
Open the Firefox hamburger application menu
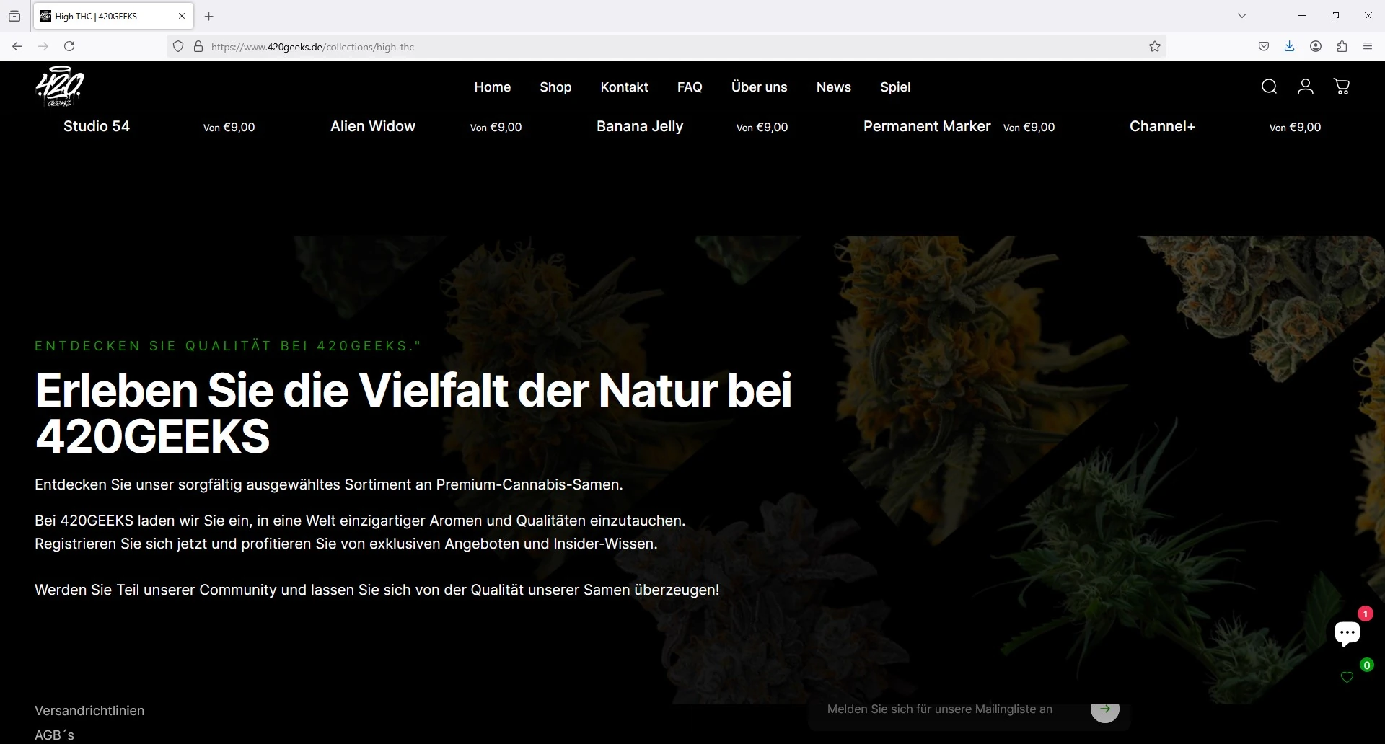tap(1368, 46)
